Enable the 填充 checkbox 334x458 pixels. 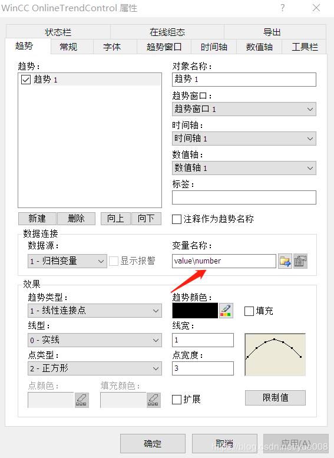(x=249, y=311)
